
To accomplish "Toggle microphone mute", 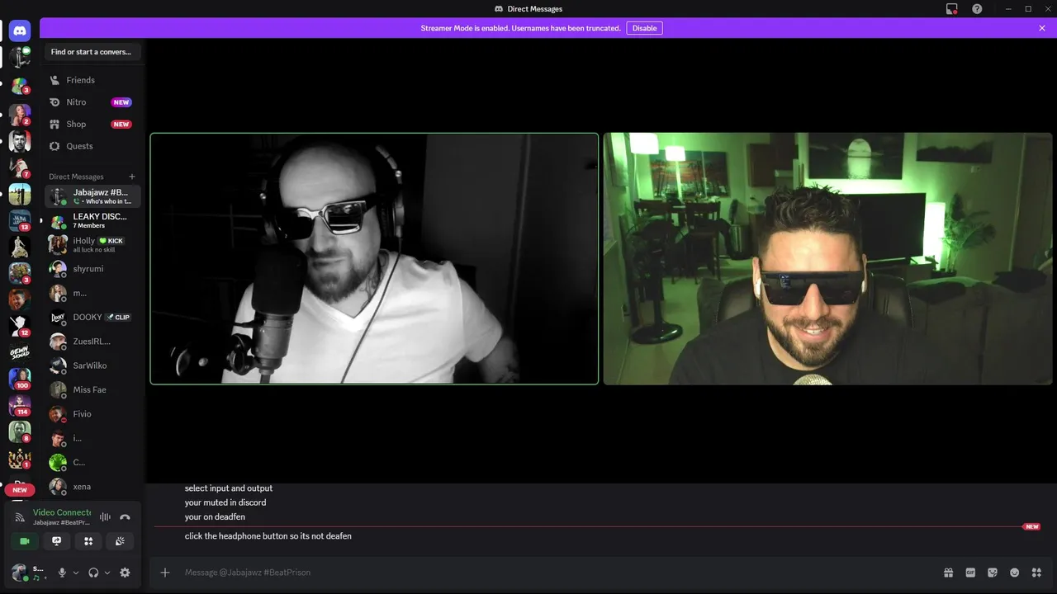I will (x=62, y=573).
